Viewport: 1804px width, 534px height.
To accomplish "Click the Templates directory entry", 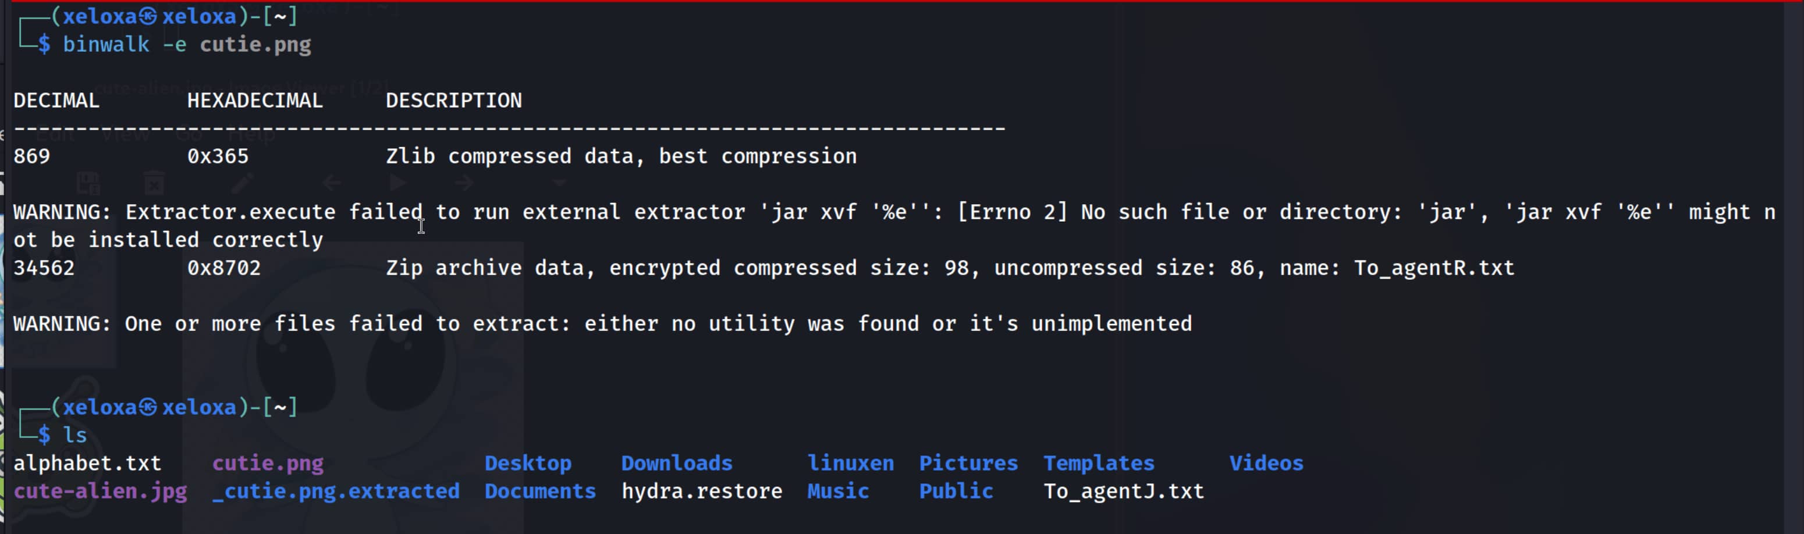I will pyautogui.click(x=1099, y=463).
